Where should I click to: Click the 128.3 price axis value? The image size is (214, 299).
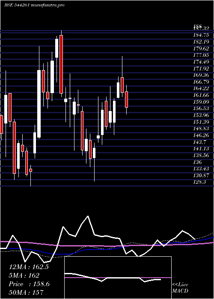[x=200, y=182]
